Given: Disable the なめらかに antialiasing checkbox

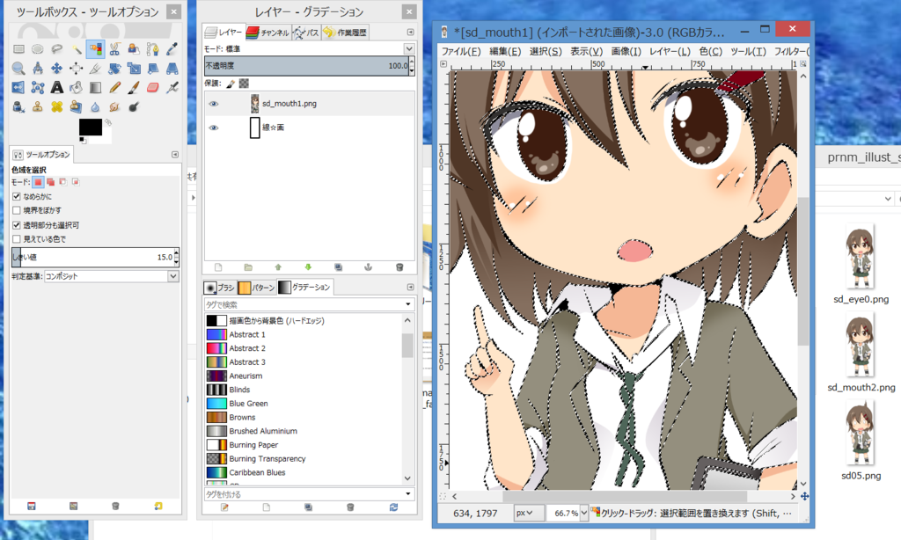Looking at the screenshot, I should point(16,196).
